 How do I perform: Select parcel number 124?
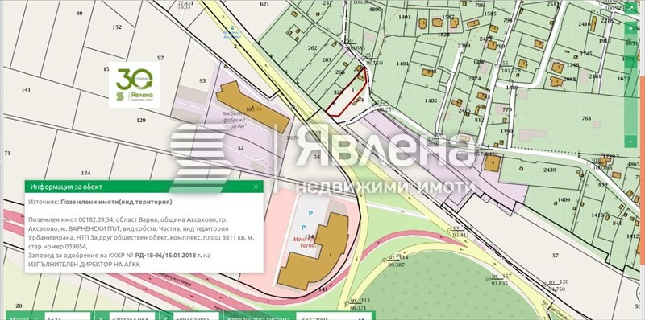85,173
